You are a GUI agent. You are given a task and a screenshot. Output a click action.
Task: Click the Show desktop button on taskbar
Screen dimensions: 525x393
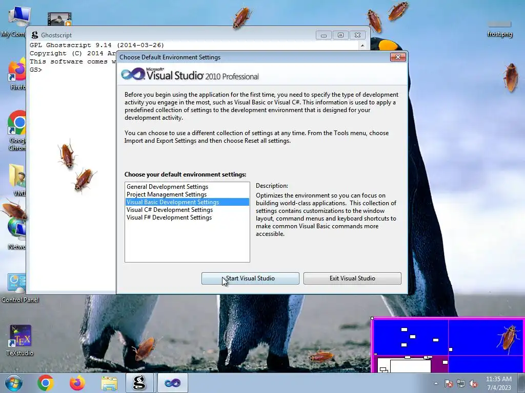click(x=521, y=383)
